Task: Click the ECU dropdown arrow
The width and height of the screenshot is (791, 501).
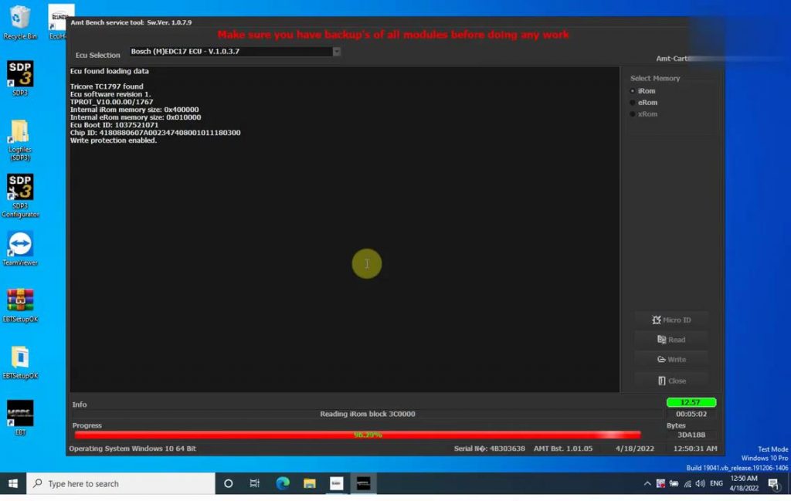Action: pos(335,52)
